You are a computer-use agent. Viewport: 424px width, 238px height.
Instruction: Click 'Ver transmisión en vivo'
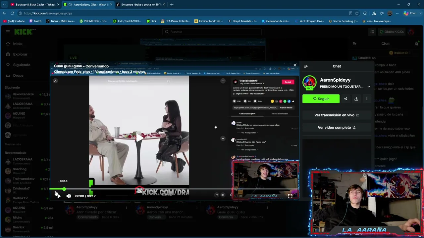pyautogui.click(x=337, y=115)
